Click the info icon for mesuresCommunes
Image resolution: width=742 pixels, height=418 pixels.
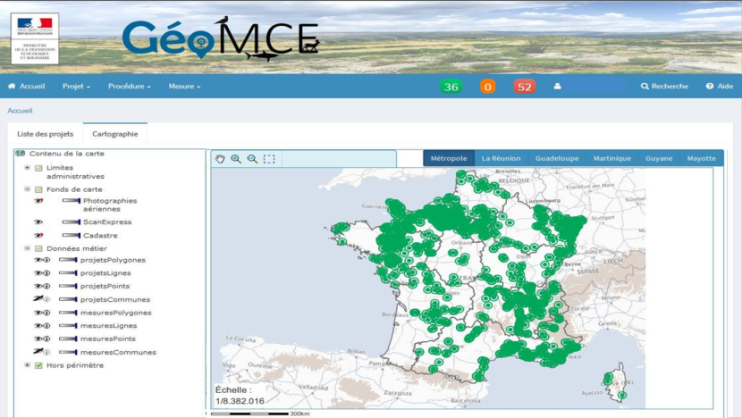[46, 352]
